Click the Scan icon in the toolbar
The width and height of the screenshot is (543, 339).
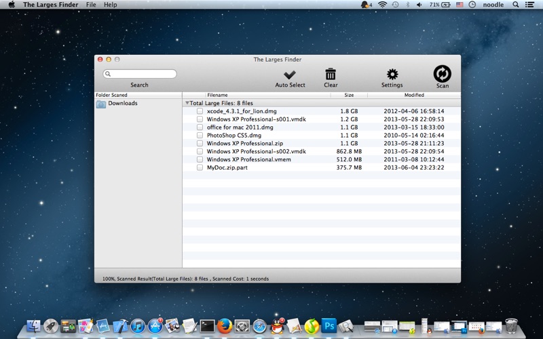pos(443,74)
